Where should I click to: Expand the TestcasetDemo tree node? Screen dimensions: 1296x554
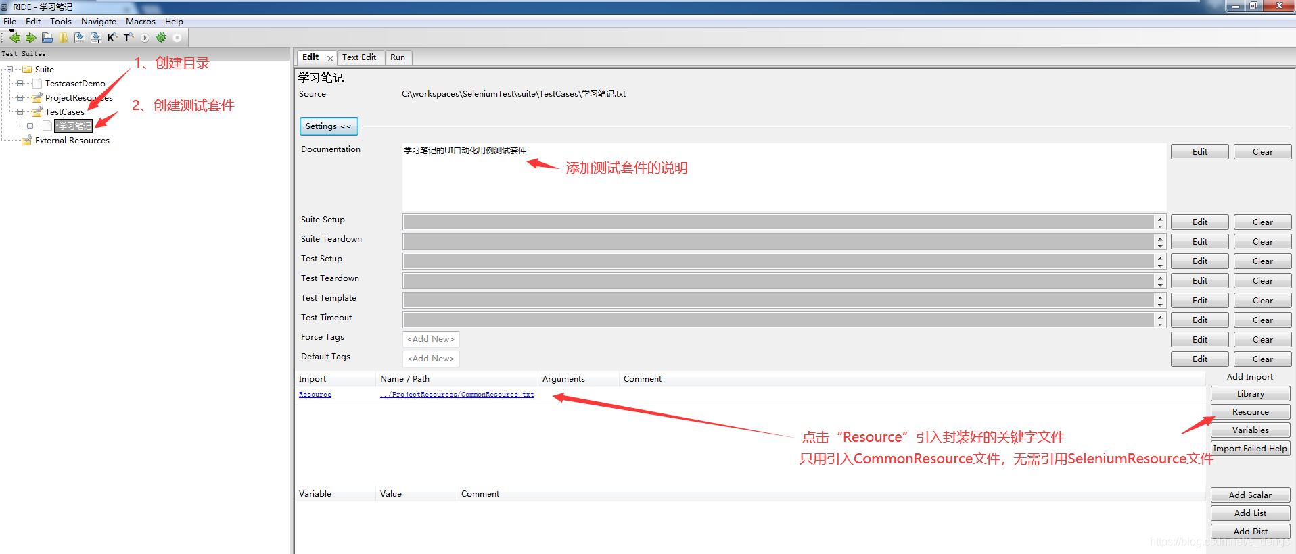pos(20,84)
